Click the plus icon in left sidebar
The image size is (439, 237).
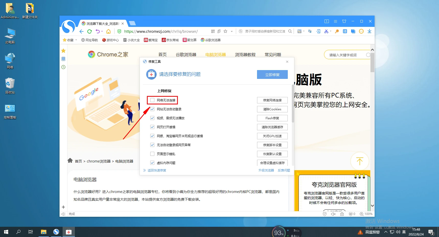(x=63, y=207)
